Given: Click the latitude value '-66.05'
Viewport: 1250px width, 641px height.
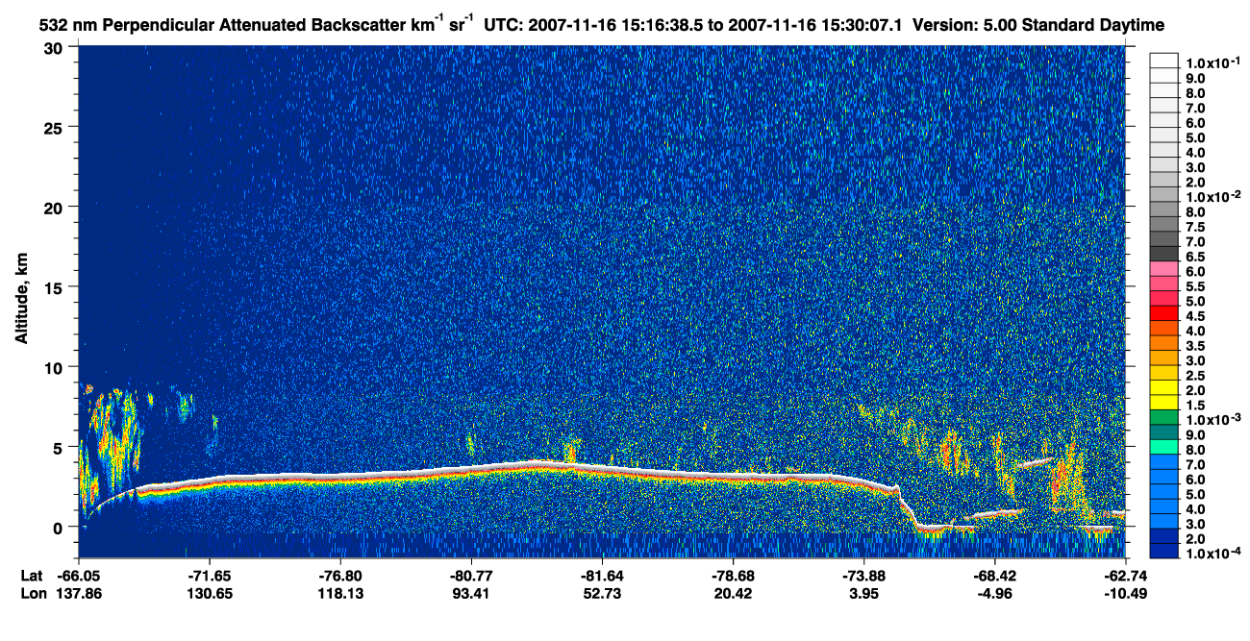Looking at the screenshot, I should point(80,575).
